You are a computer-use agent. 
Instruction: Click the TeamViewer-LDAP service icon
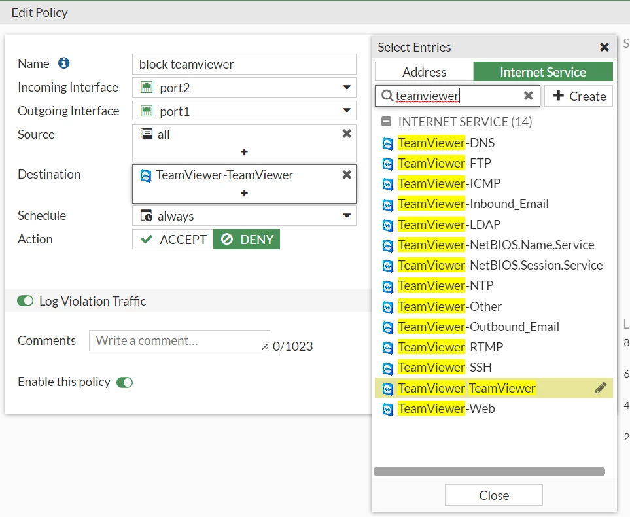(x=387, y=225)
